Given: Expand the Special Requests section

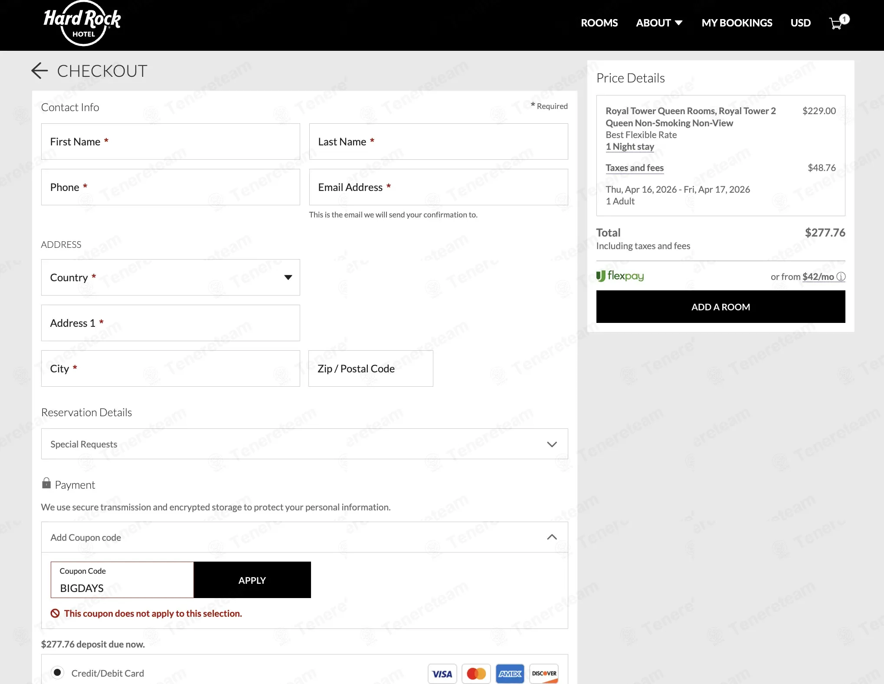Looking at the screenshot, I should tap(304, 444).
